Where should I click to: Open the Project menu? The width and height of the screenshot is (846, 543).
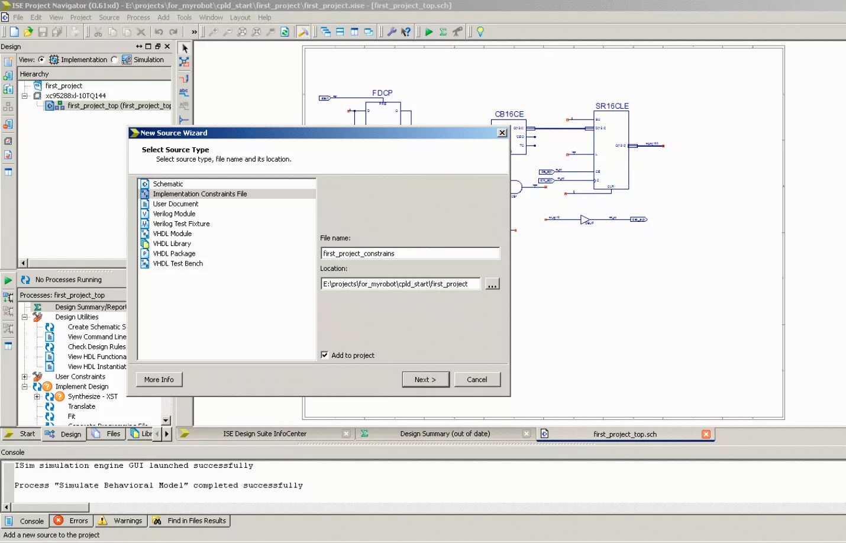80,18
